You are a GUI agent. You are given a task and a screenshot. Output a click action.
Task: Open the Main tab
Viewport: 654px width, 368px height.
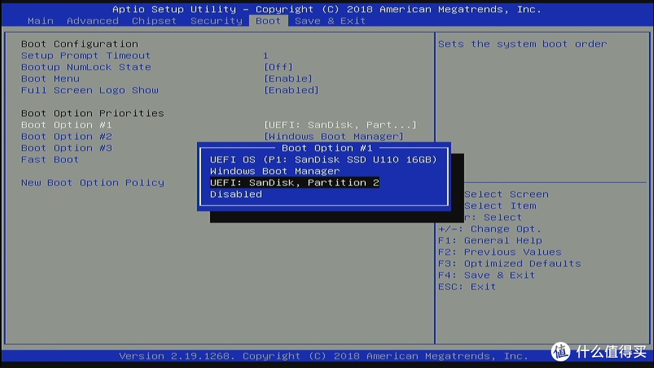[41, 21]
